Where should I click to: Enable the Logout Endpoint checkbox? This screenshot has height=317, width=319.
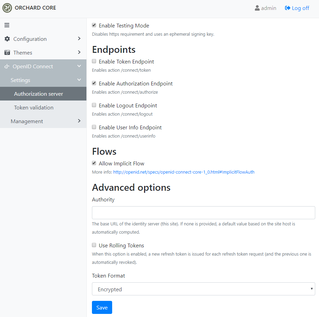tap(94, 105)
